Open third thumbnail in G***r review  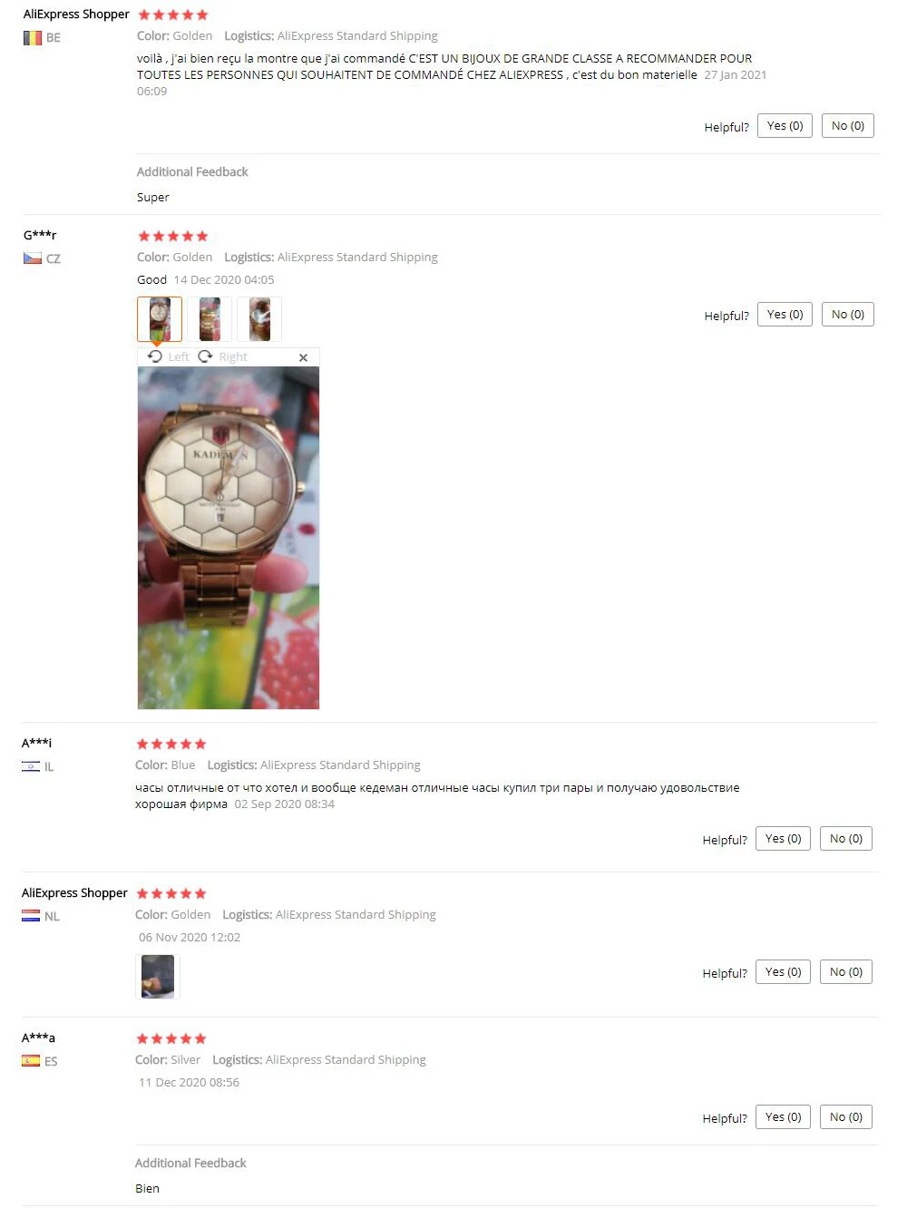[x=259, y=319]
